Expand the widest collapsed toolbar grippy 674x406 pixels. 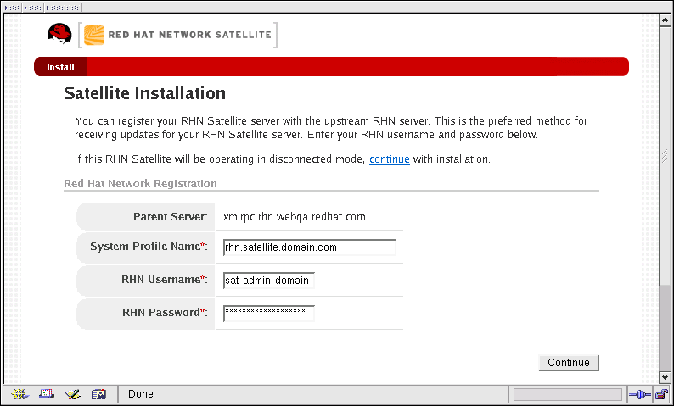pyautogui.click(x=64, y=6)
